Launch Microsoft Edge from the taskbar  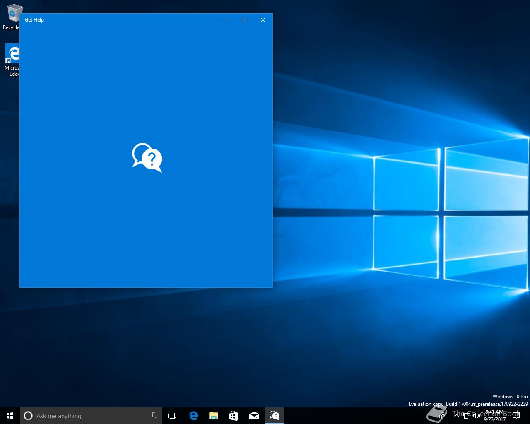tap(193, 416)
